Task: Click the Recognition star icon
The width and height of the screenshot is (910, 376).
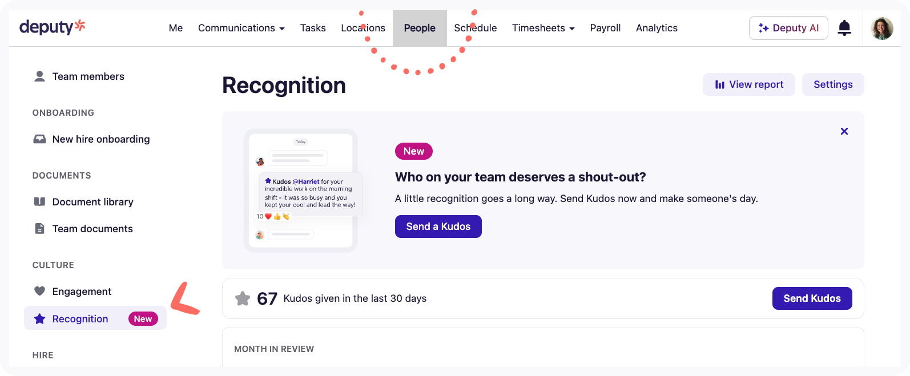Action: [x=39, y=318]
